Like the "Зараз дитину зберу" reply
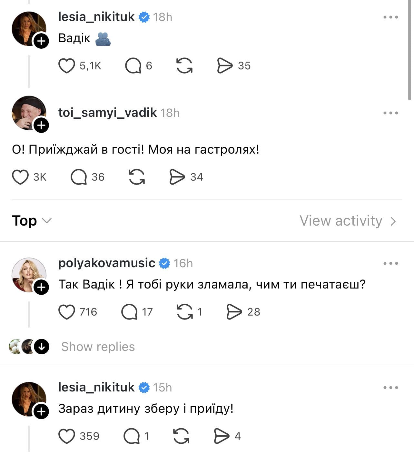The height and width of the screenshot is (456, 414). 67,436
